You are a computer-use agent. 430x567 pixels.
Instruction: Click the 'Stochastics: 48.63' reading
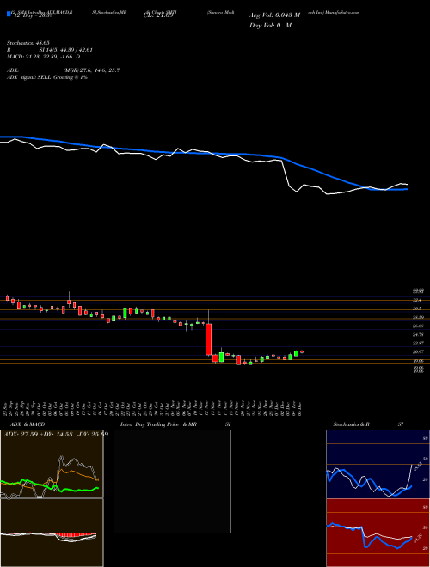click(28, 42)
